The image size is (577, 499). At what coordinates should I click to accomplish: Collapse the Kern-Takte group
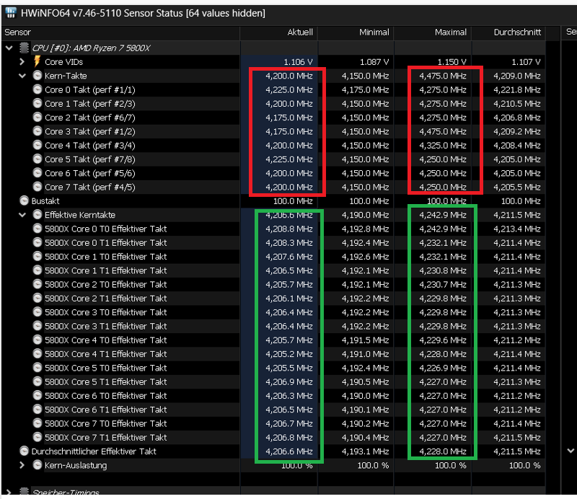coord(22,76)
